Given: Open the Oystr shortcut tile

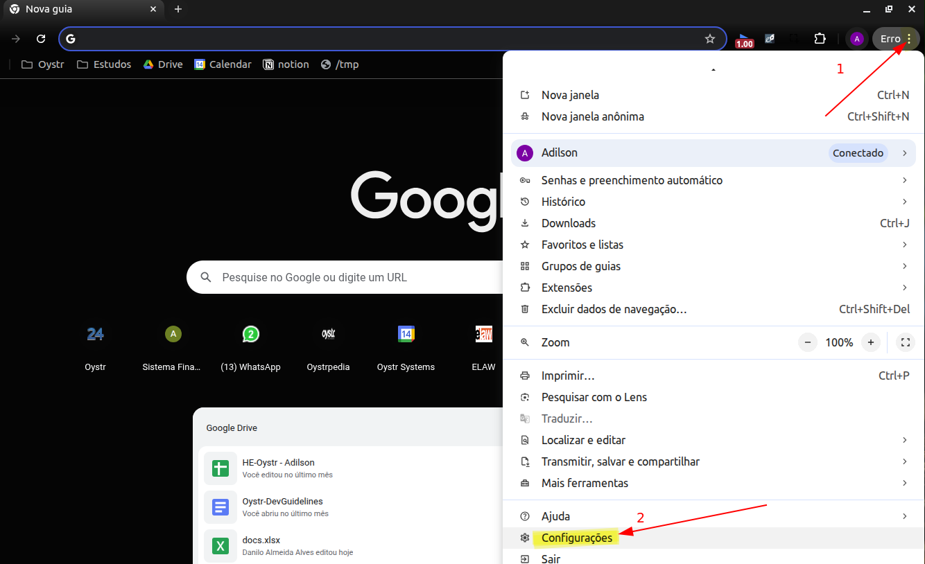Looking at the screenshot, I should coord(95,346).
